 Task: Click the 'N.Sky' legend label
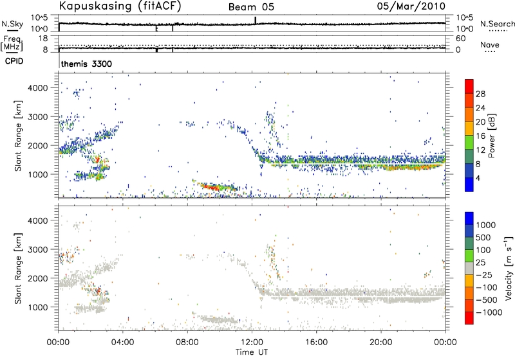point(12,24)
